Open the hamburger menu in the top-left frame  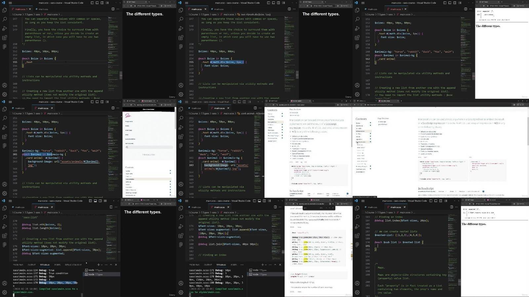[10, 3]
